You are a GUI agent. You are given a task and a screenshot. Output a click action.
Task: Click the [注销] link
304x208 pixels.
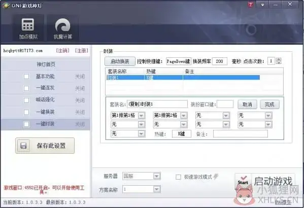coord(62,51)
